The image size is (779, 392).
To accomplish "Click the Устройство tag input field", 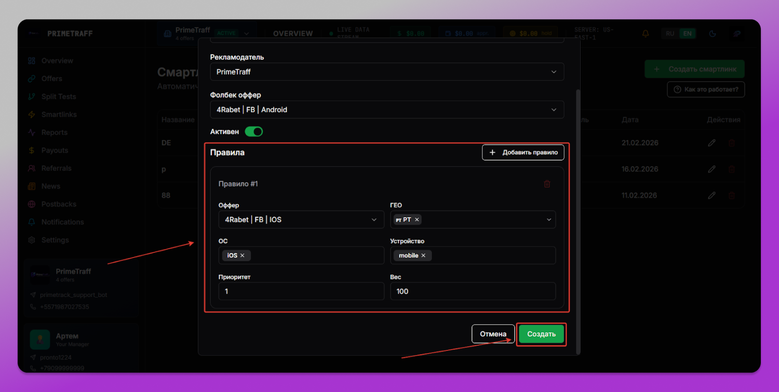I will [x=473, y=255].
